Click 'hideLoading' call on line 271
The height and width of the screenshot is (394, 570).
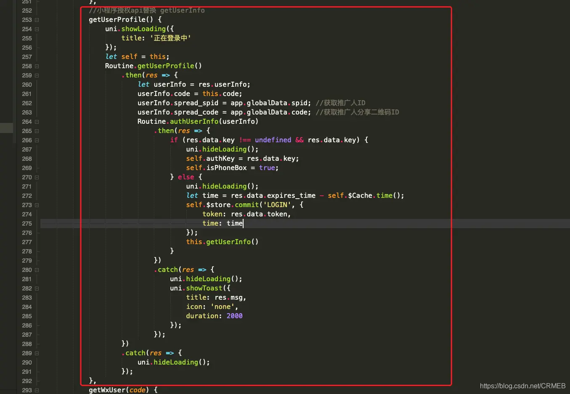coord(224,186)
